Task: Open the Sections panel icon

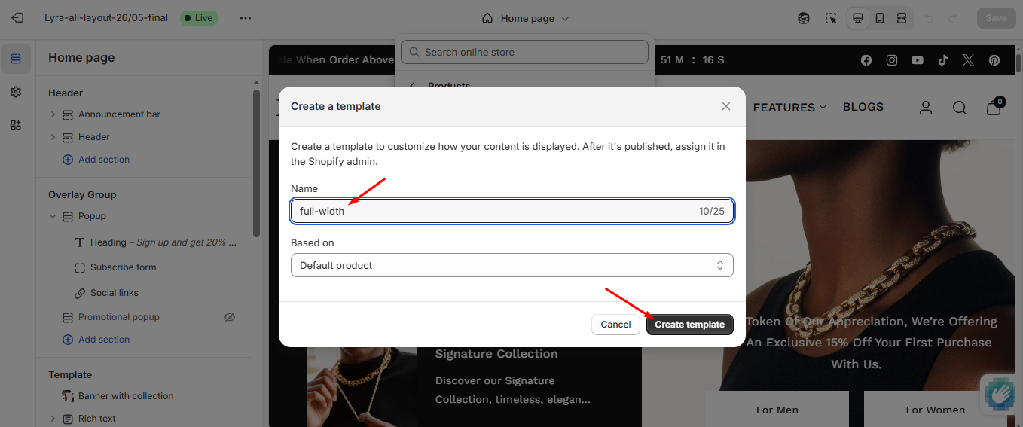Action: pyautogui.click(x=16, y=59)
